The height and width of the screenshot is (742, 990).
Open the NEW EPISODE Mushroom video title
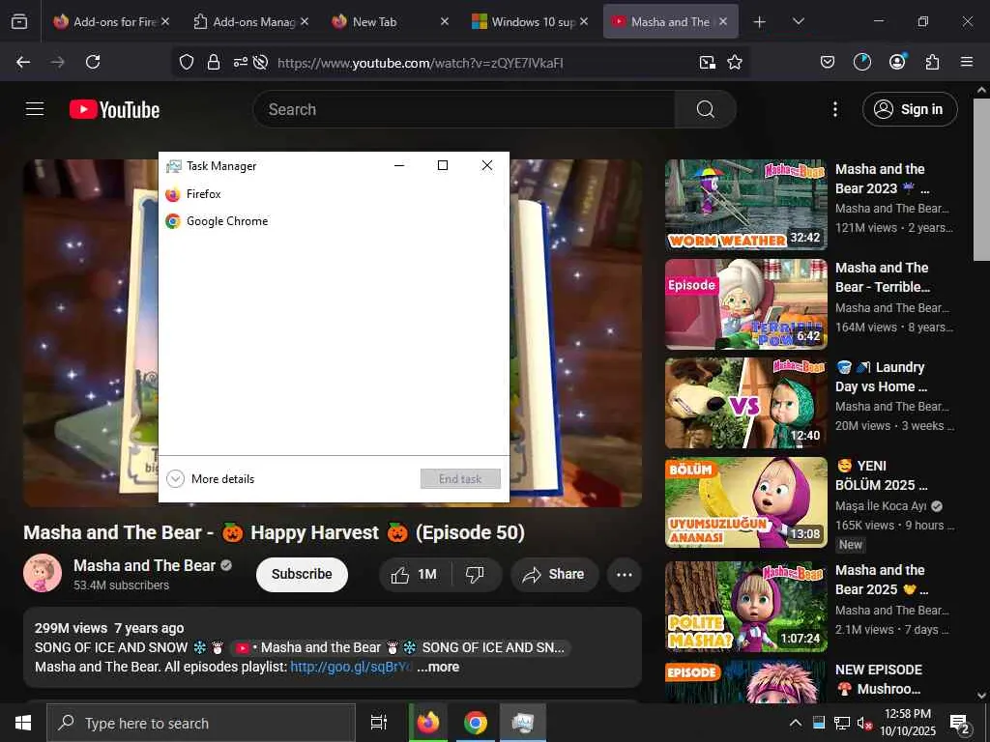click(x=878, y=679)
